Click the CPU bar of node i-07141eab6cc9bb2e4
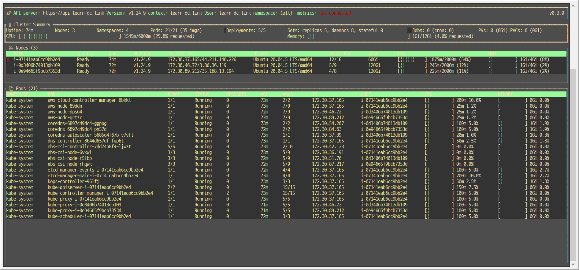Screen dimensions: 579x270 412,60
